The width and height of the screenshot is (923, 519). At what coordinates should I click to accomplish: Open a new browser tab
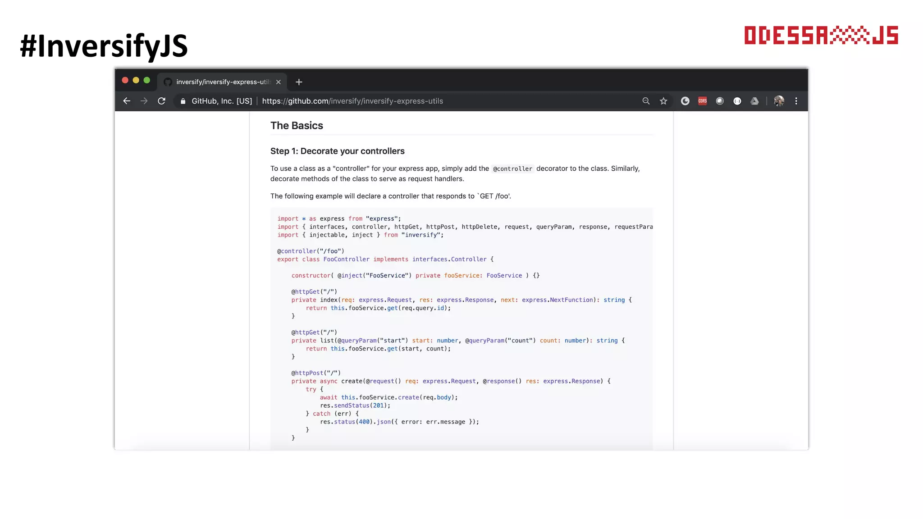[x=299, y=82]
